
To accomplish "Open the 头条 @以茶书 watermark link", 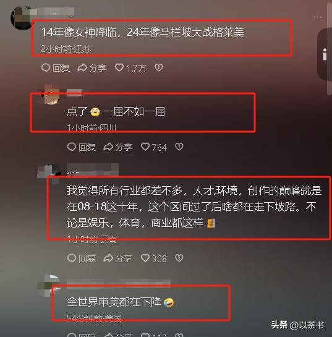I will (x=297, y=325).
